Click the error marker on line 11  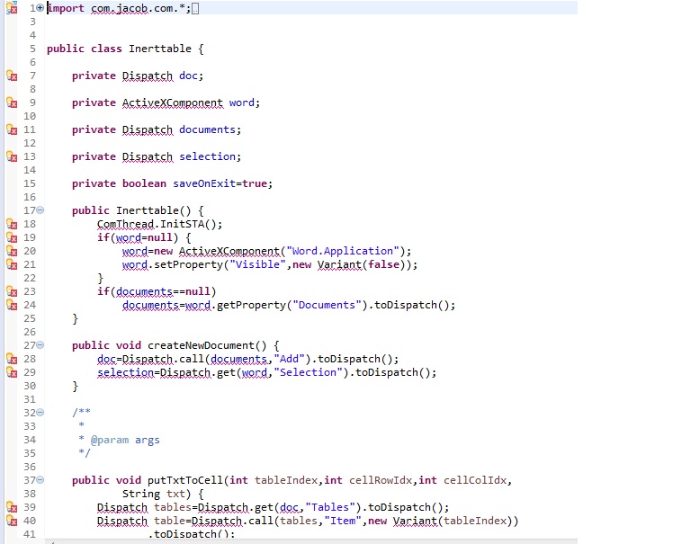point(12,129)
